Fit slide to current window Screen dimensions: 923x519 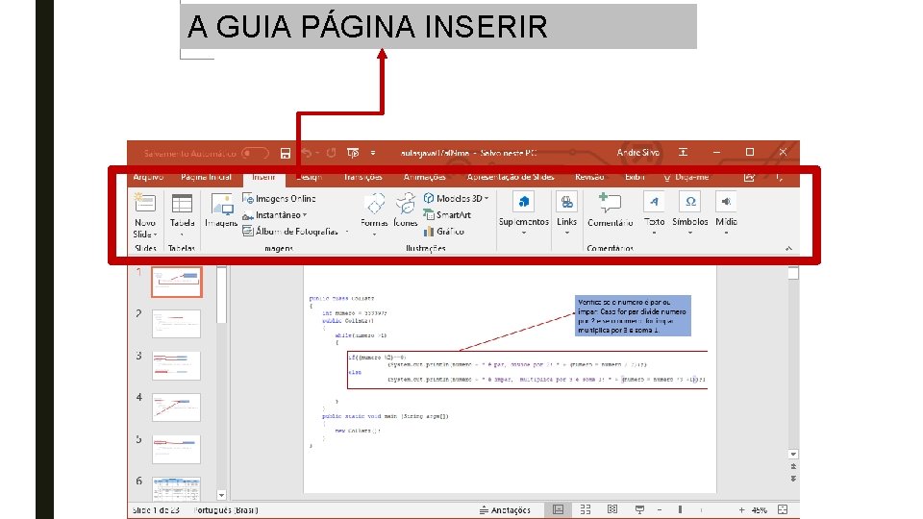coord(783,509)
